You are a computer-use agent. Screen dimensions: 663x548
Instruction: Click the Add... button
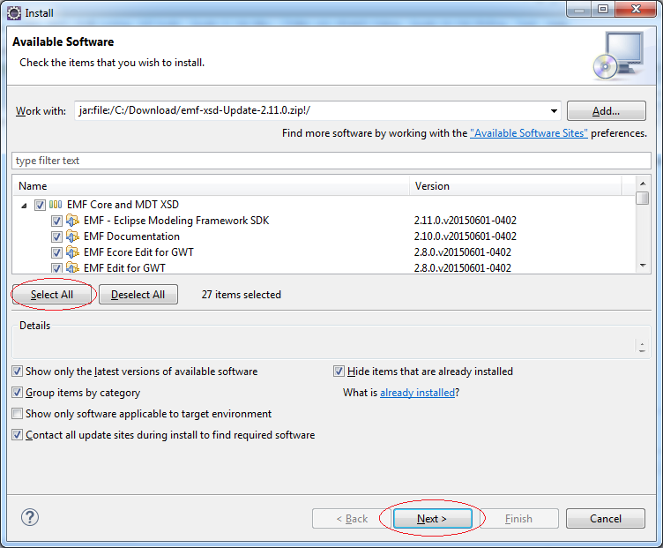click(x=606, y=111)
